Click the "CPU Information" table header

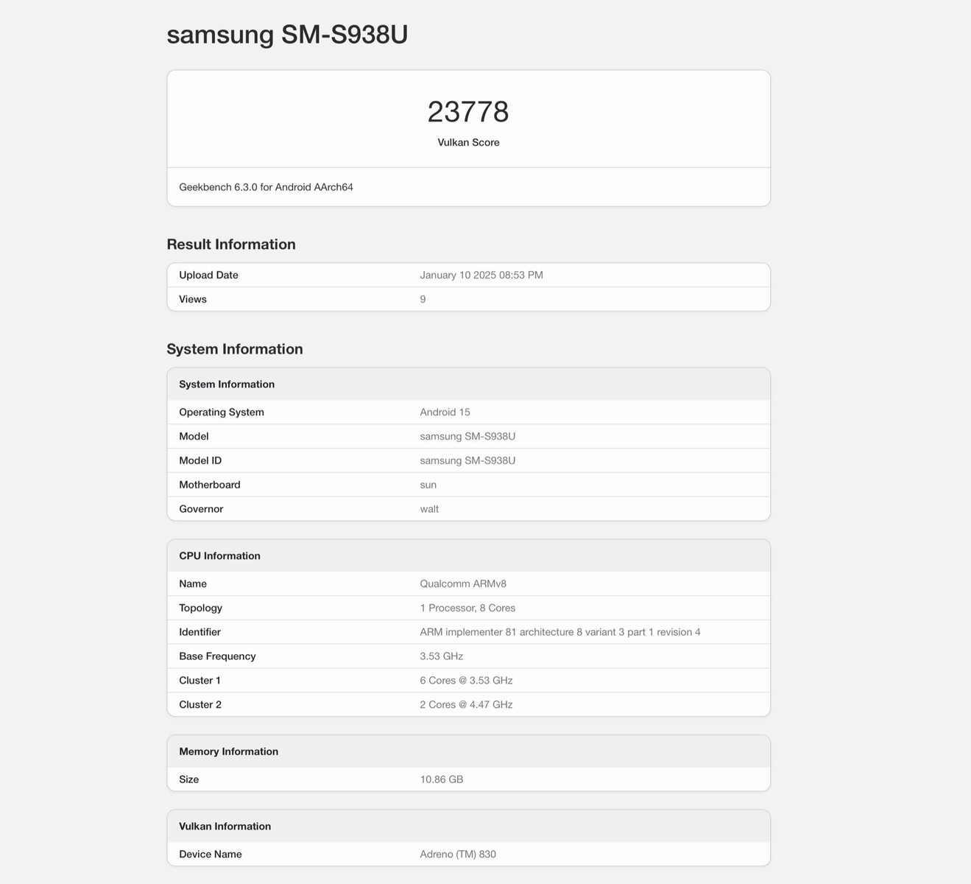[x=468, y=555]
